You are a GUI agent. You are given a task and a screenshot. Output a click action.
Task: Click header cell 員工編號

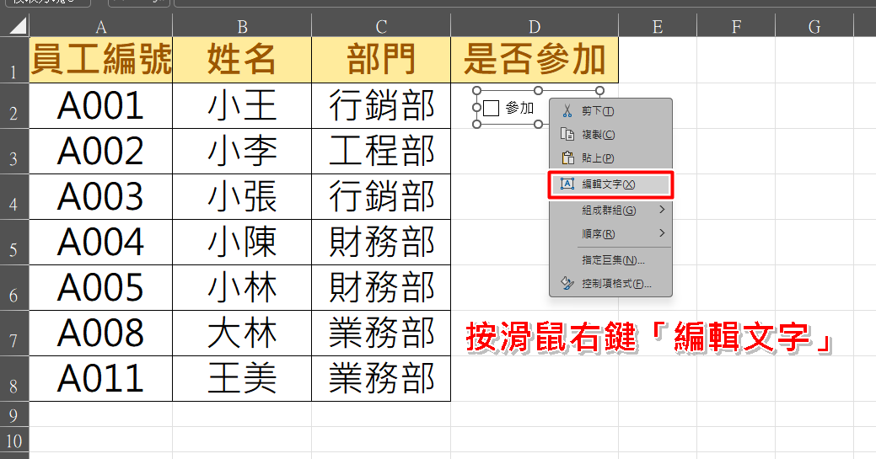point(101,61)
